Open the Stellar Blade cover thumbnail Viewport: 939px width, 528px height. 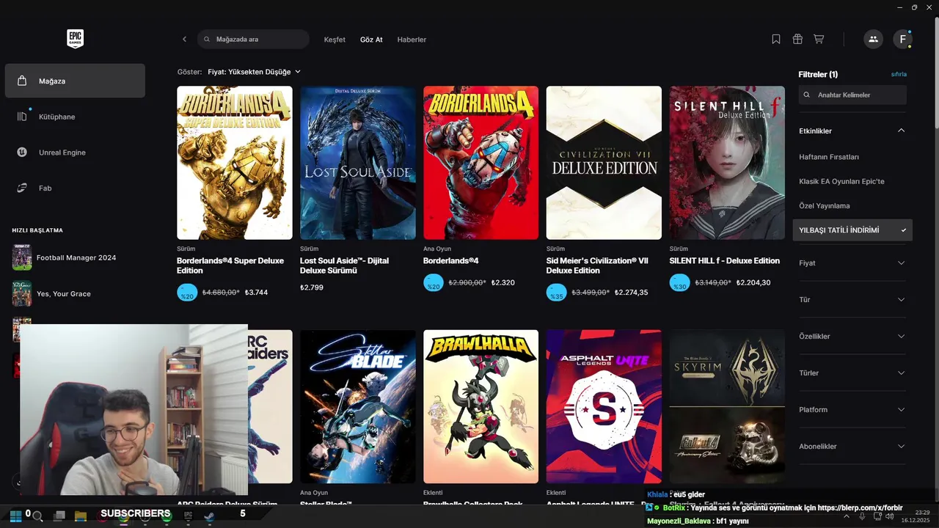click(x=358, y=406)
